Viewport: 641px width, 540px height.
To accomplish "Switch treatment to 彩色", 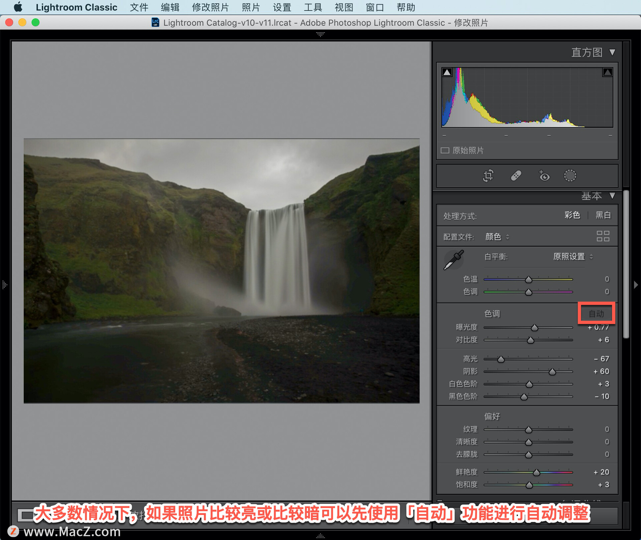I will [572, 215].
